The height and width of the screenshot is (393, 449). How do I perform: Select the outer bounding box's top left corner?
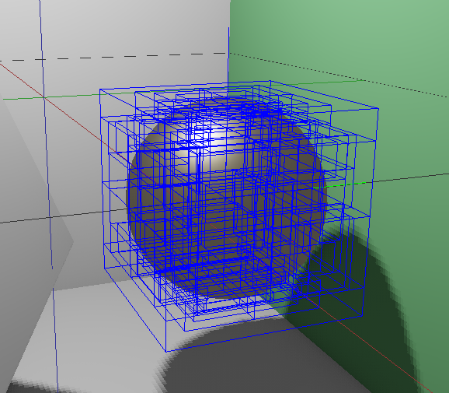100,89
